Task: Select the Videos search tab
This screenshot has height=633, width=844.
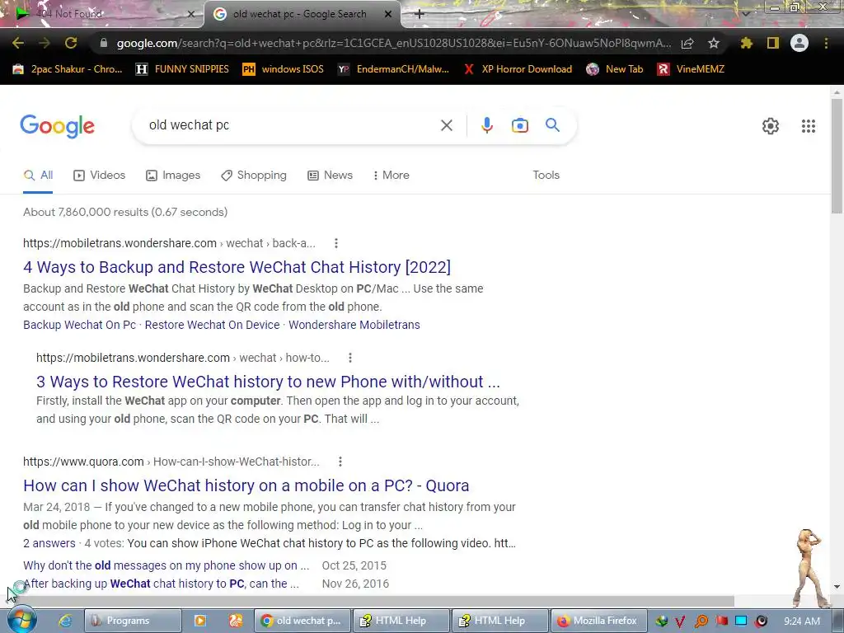Action: tap(99, 176)
